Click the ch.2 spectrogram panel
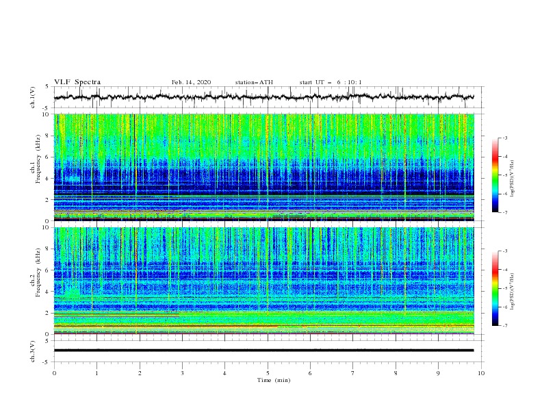The image size is (542, 419). click(x=264, y=281)
